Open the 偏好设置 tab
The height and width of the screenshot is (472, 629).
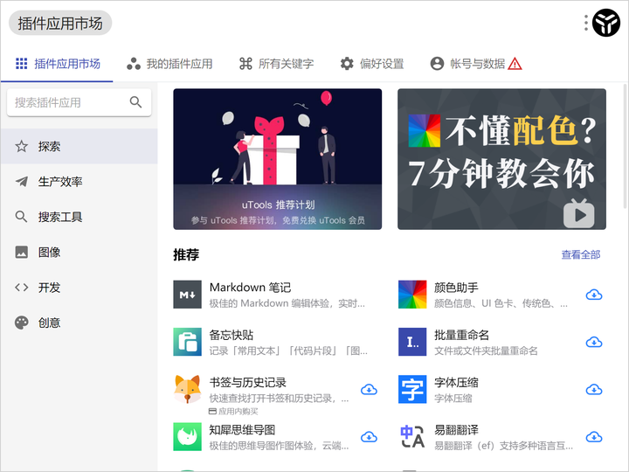pyautogui.click(x=372, y=64)
